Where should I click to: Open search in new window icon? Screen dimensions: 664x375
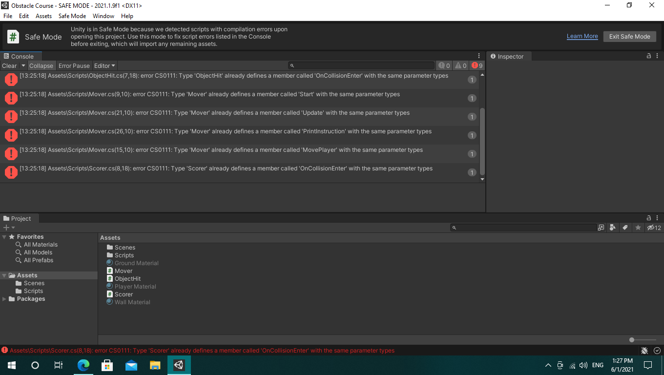click(601, 228)
